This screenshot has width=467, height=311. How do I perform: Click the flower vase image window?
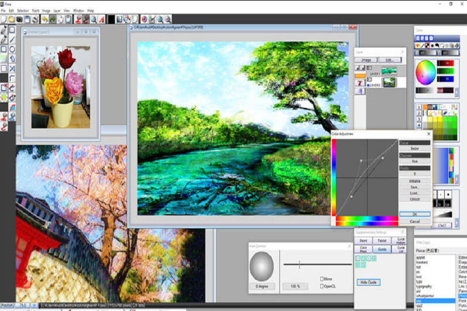pos(61,87)
